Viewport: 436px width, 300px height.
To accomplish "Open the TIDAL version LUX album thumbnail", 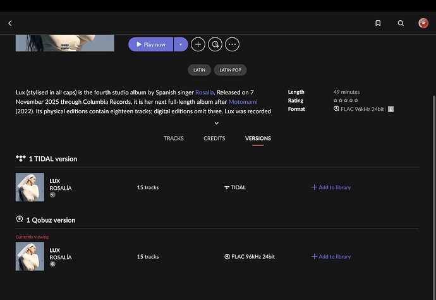I will pos(30,187).
